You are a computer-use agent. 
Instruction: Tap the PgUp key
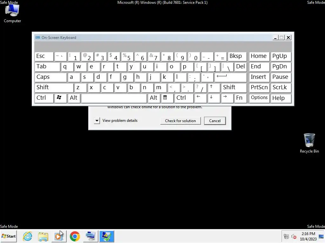coord(281,56)
